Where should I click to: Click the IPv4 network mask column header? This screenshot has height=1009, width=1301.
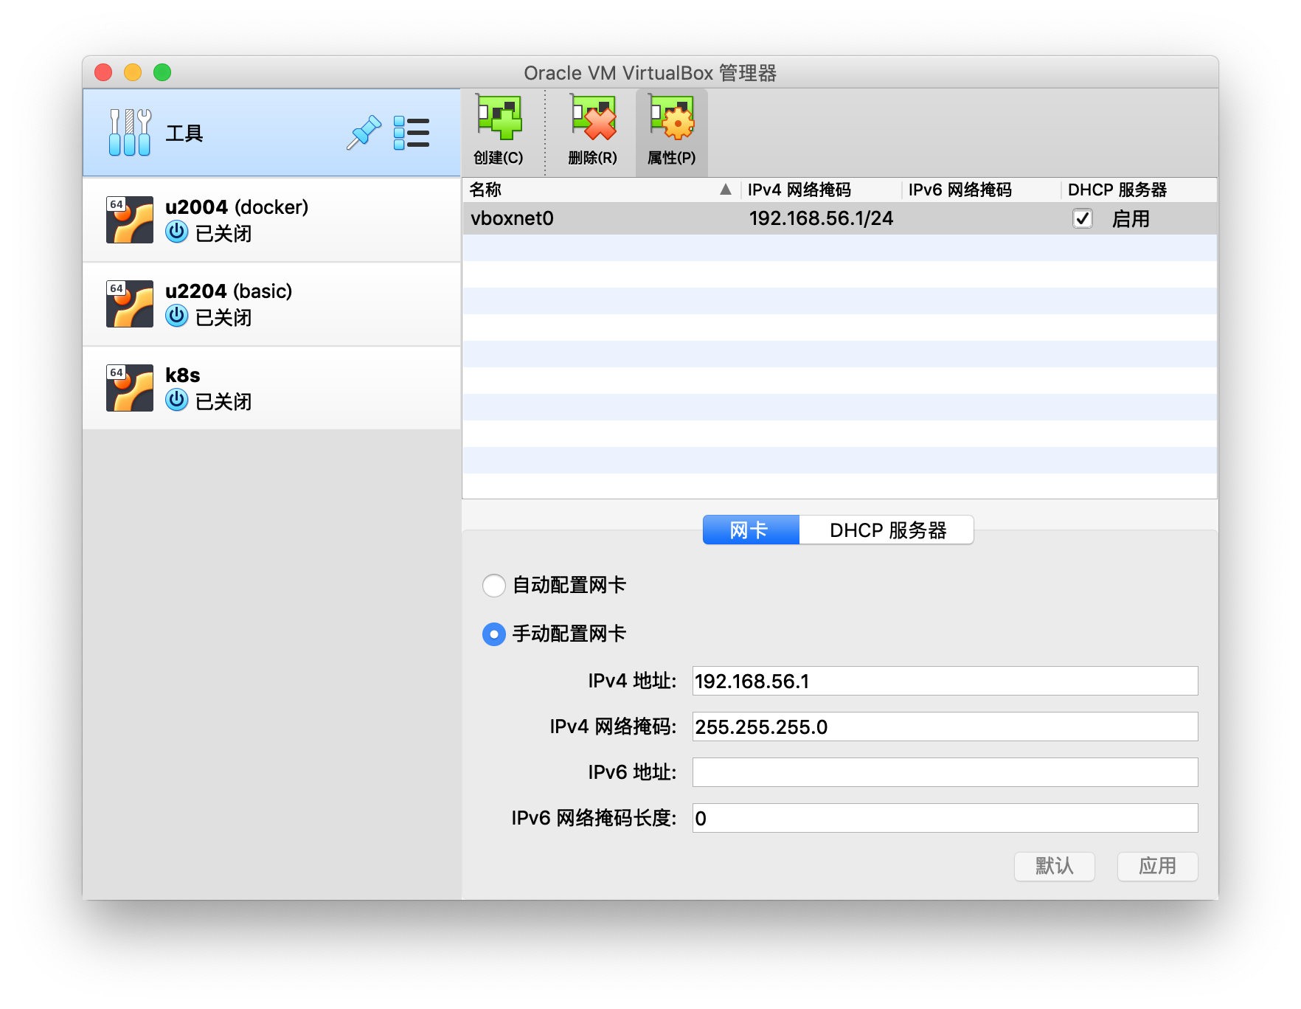799,190
